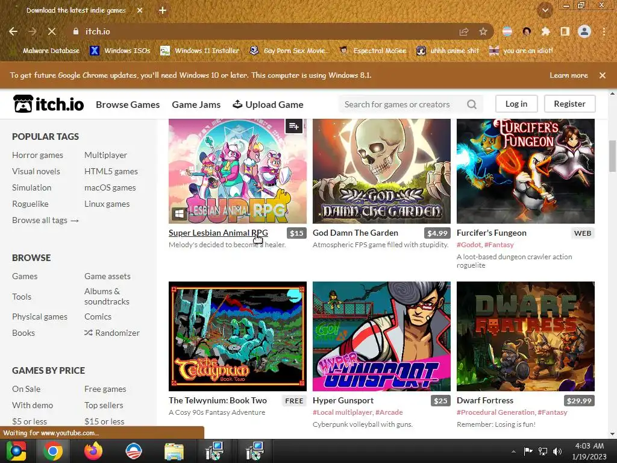The width and height of the screenshot is (617, 463).
Task: Click the #Local multiplayer tag under Hyper Gunsport
Action: pos(342,412)
